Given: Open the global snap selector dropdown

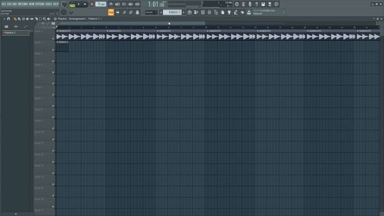Looking at the screenshot, I should coord(151,12).
